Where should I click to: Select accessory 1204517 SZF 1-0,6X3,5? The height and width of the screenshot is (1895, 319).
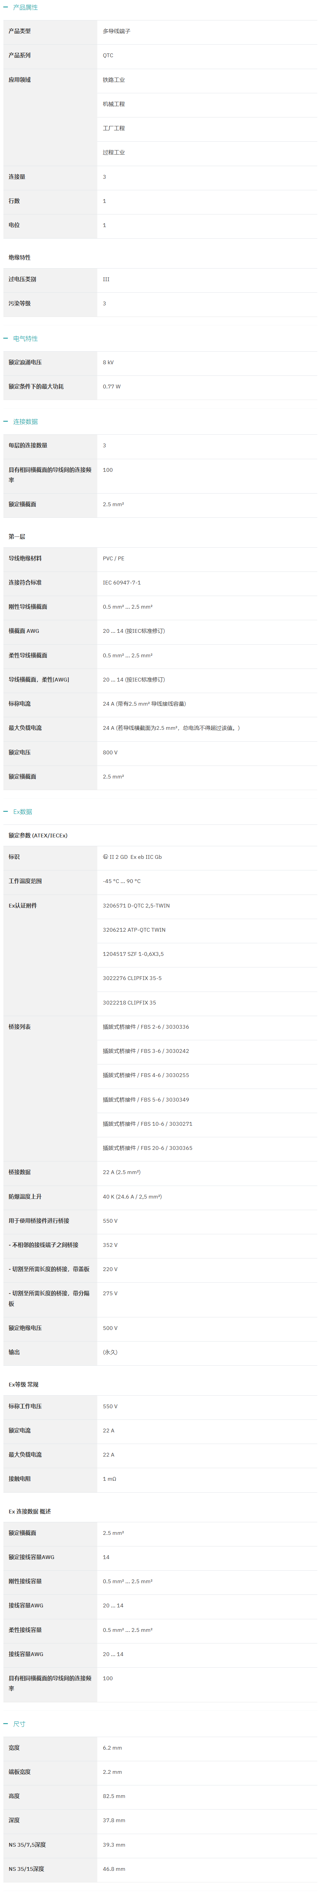point(134,955)
